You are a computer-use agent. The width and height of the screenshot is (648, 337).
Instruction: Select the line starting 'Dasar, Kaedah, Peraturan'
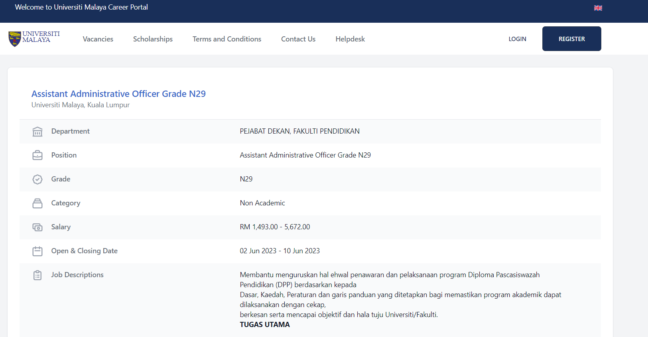tap(400, 295)
